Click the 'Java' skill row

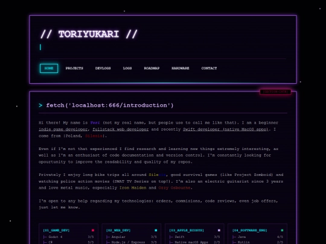[x=258, y=237]
